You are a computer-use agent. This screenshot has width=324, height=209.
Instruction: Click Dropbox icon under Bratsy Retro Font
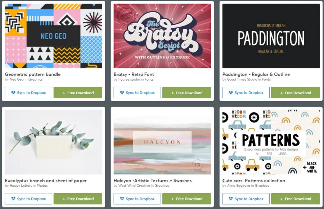pos(122,92)
